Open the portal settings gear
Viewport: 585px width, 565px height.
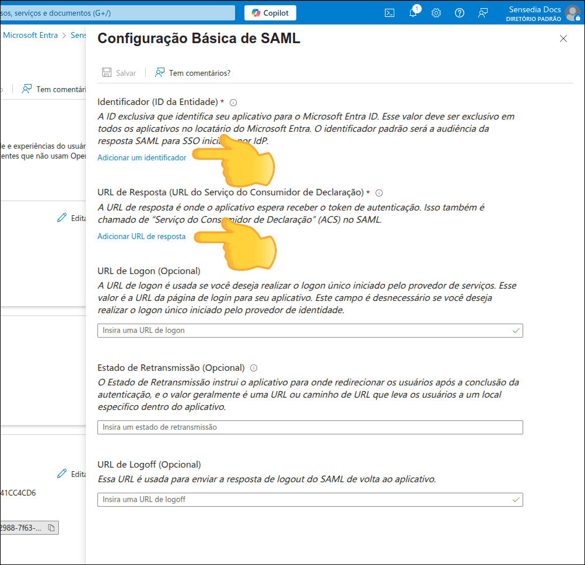click(x=436, y=12)
